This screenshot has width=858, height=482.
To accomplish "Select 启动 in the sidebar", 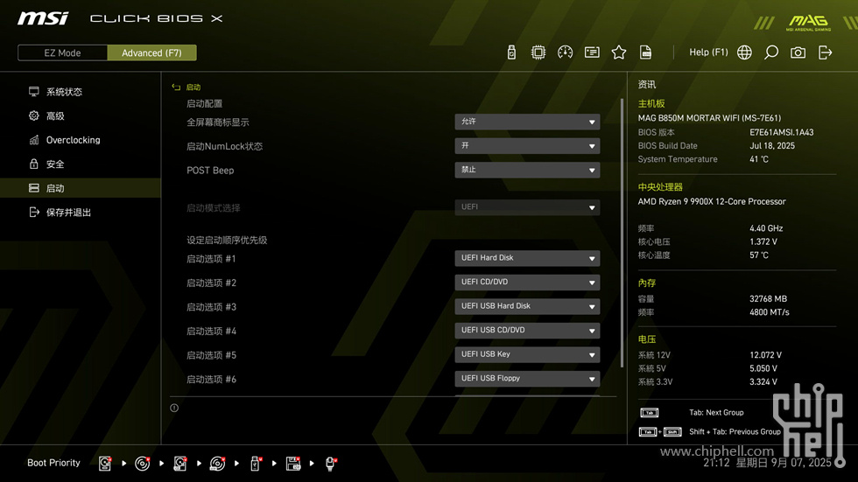I will pyautogui.click(x=81, y=188).
